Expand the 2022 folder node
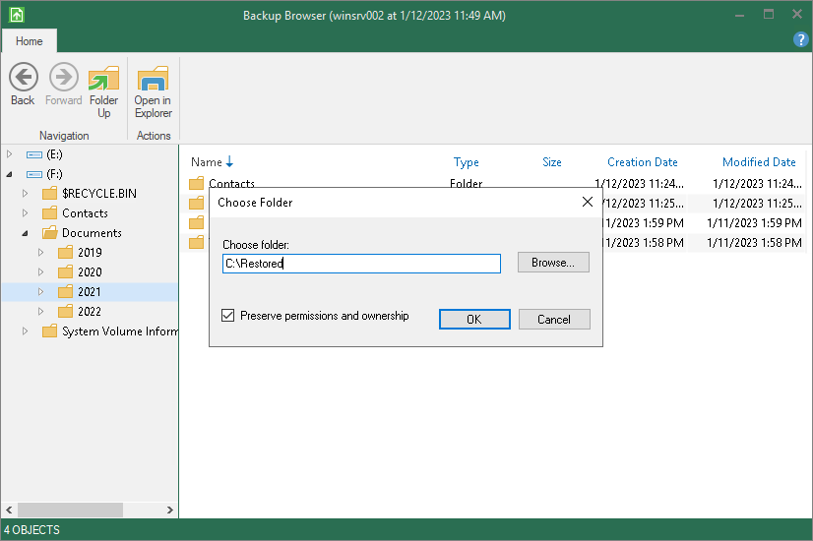This screenshot has width=813, height=541. click(41, 312)
